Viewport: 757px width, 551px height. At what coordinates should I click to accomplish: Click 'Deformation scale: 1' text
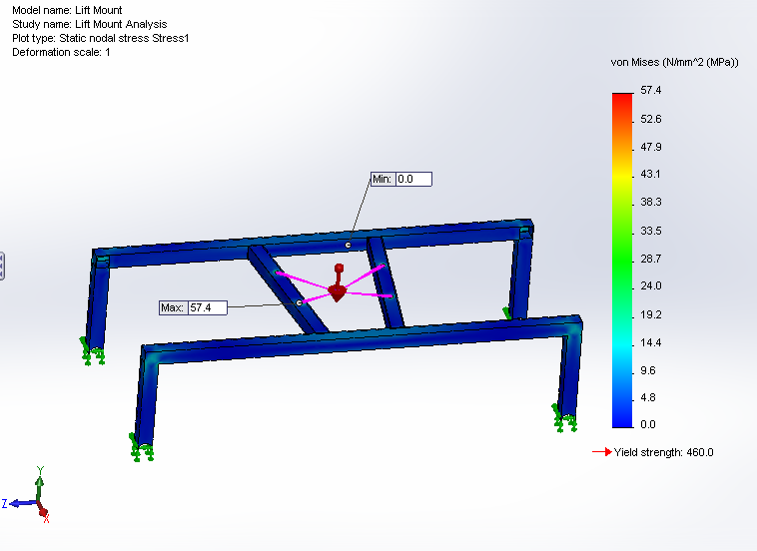[61, 52]
